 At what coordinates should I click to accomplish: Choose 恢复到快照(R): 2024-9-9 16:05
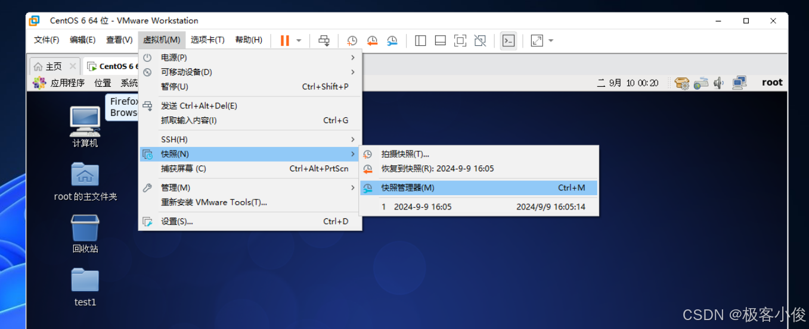pyautogui.click(x=479, y=168)
